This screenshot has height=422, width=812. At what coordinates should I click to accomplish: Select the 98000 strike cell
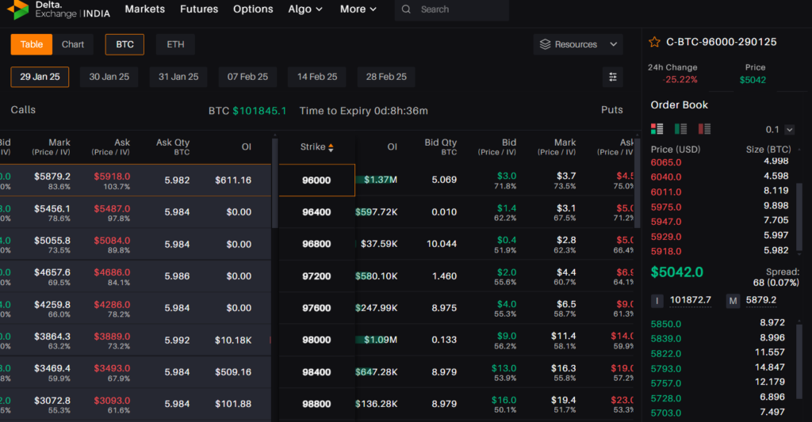click(x=316, y=340)
